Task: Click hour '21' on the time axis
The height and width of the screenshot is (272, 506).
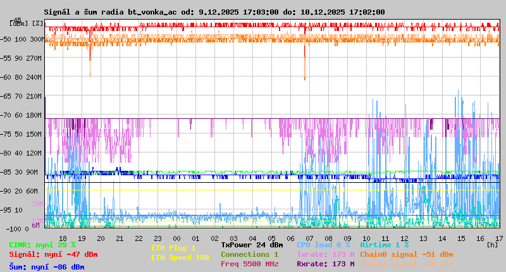Action: coord(120,238)
